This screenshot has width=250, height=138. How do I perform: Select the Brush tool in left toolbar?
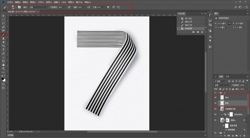tap(3, 34)
